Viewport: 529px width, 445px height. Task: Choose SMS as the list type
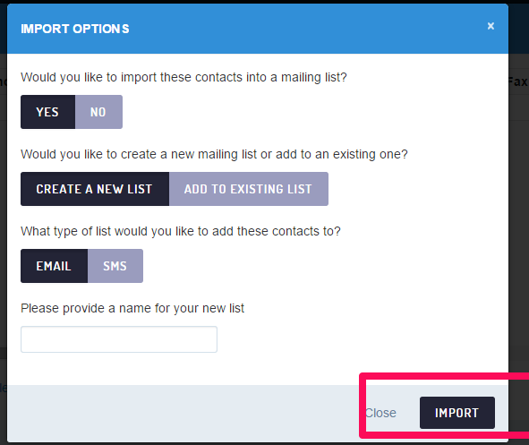(115, 266)
